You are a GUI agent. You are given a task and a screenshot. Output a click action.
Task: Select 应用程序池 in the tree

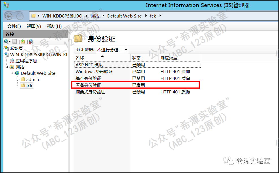pos(26,61)
